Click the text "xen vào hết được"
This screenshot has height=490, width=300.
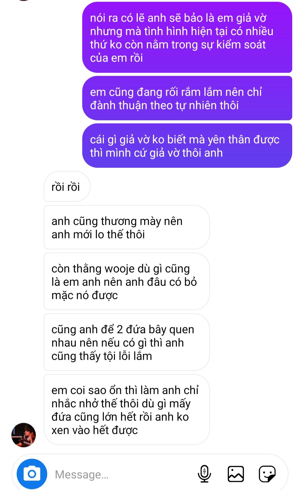click(x=94, y=430)
